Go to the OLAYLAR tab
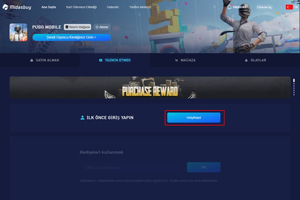 click(255, 60)
